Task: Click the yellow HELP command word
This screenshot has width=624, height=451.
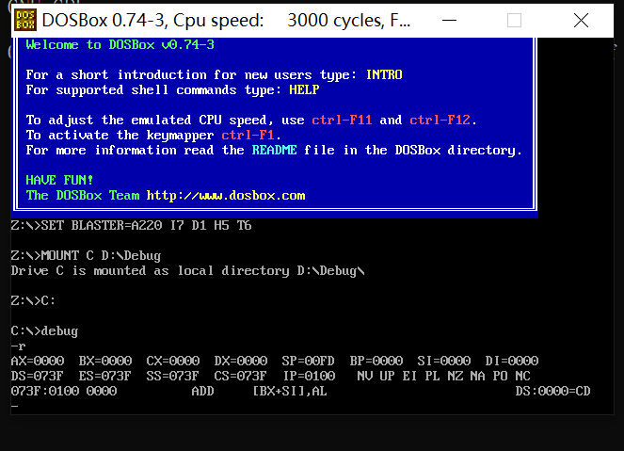Action: (x=304, y=90)
